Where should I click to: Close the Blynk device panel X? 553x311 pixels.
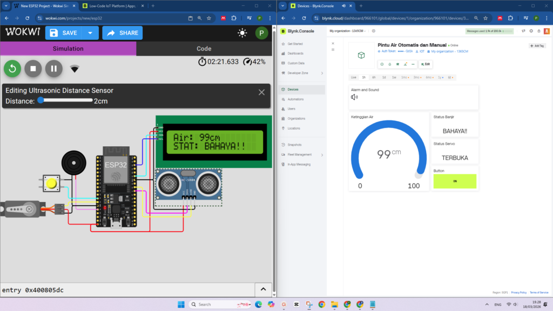click(333, 43)
